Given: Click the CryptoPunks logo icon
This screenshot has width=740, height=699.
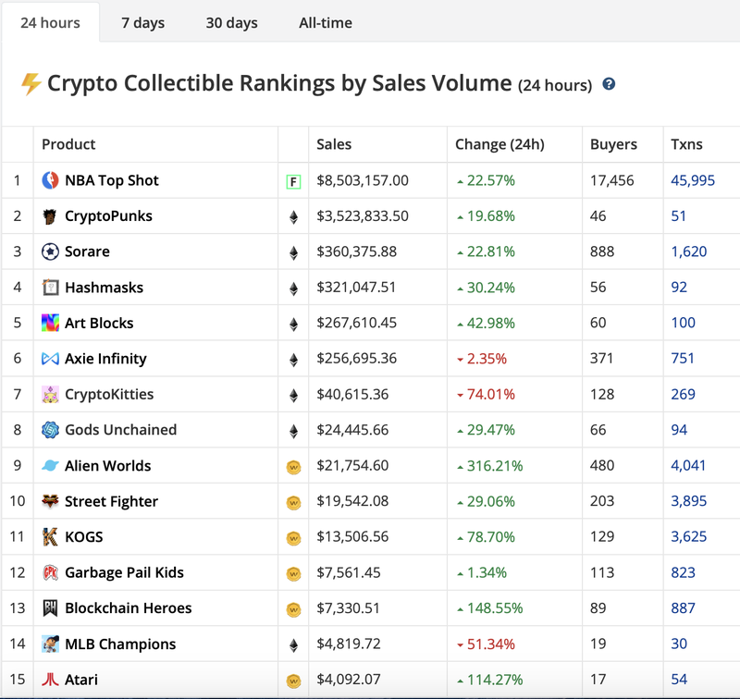Looking at the screenshot, I should [x=50, y=216].
